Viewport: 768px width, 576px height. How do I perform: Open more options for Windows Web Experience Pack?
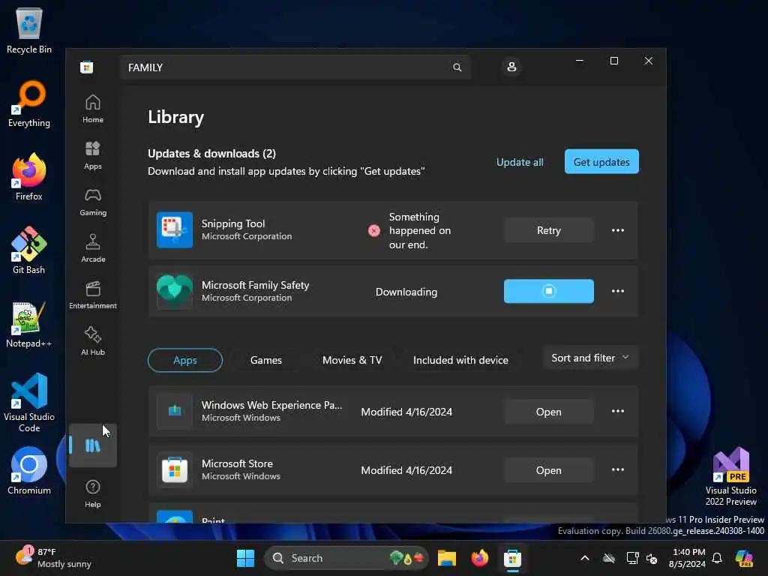pos(618,411)
